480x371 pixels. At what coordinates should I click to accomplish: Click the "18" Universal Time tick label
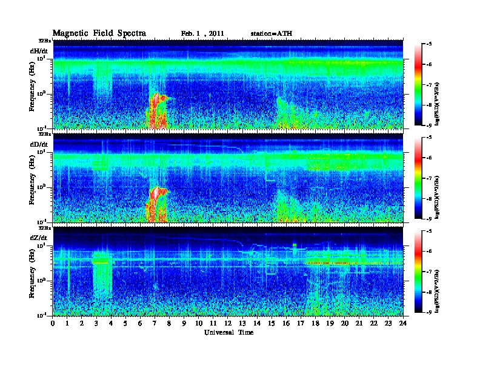coord(316,324)
